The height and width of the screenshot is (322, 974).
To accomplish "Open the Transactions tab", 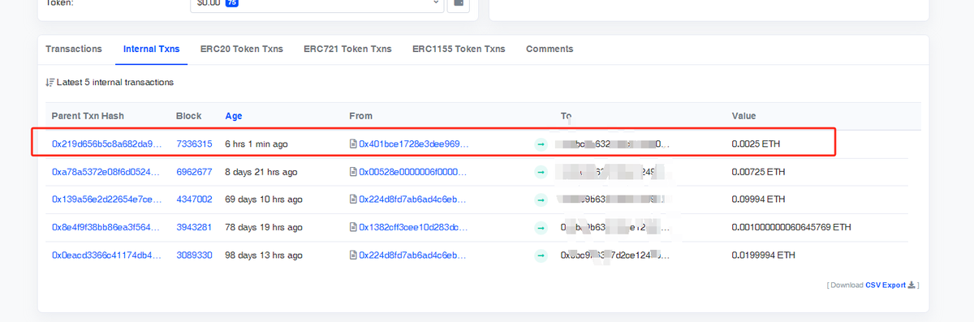I will [x=74, y=49].
